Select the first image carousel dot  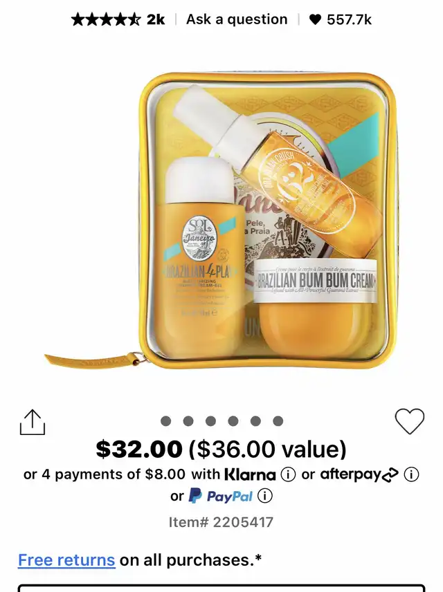pos(166,421)
